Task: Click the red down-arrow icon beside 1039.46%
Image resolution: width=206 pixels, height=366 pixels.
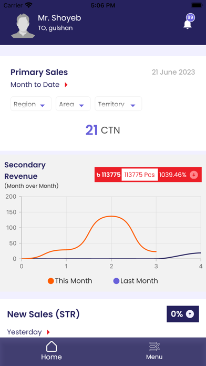Action: 194,175
